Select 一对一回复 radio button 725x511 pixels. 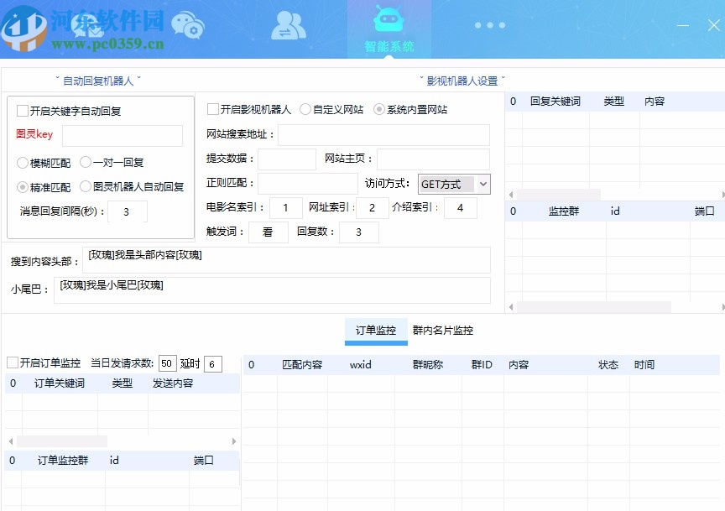pyautogui.click(x=85, y=162)
